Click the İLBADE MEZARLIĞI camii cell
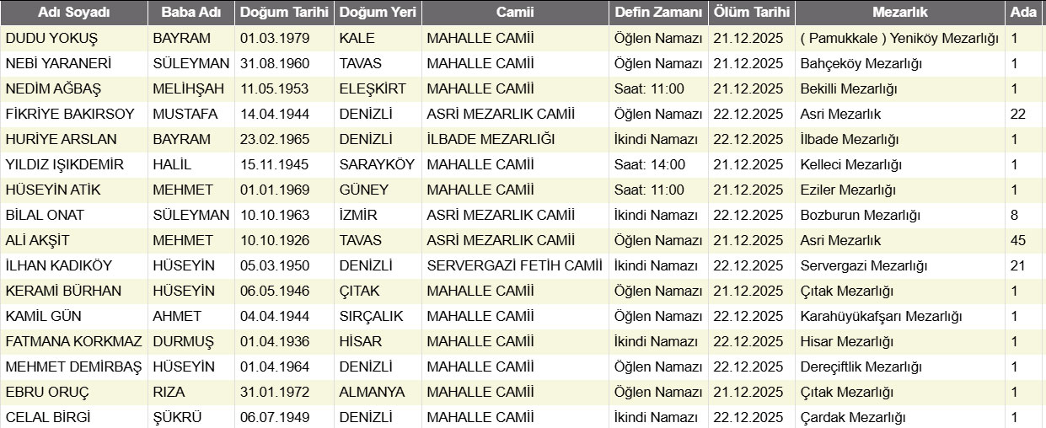The height and width of the screenshot is (428, 1046). (491, 140)
